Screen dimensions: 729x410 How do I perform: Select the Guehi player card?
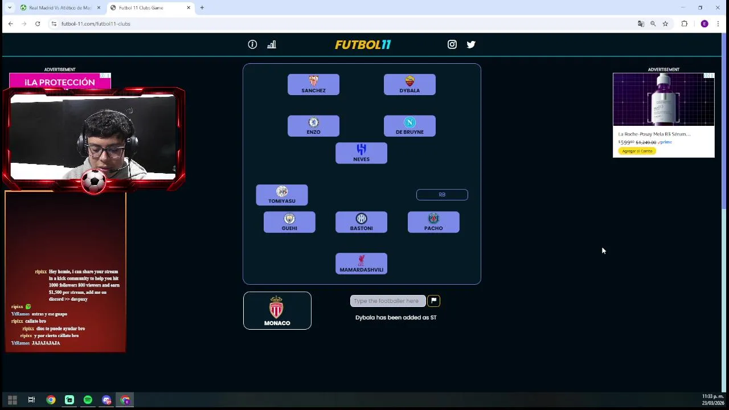[x=289, y=222]
